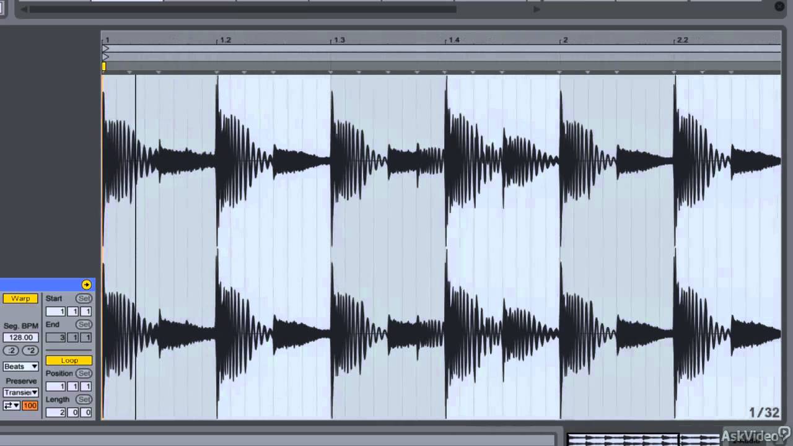Halve tempo with the :2 button
The width and height of the screenshot is (793, 446).
pyautogui.click(x=11, y=351)
